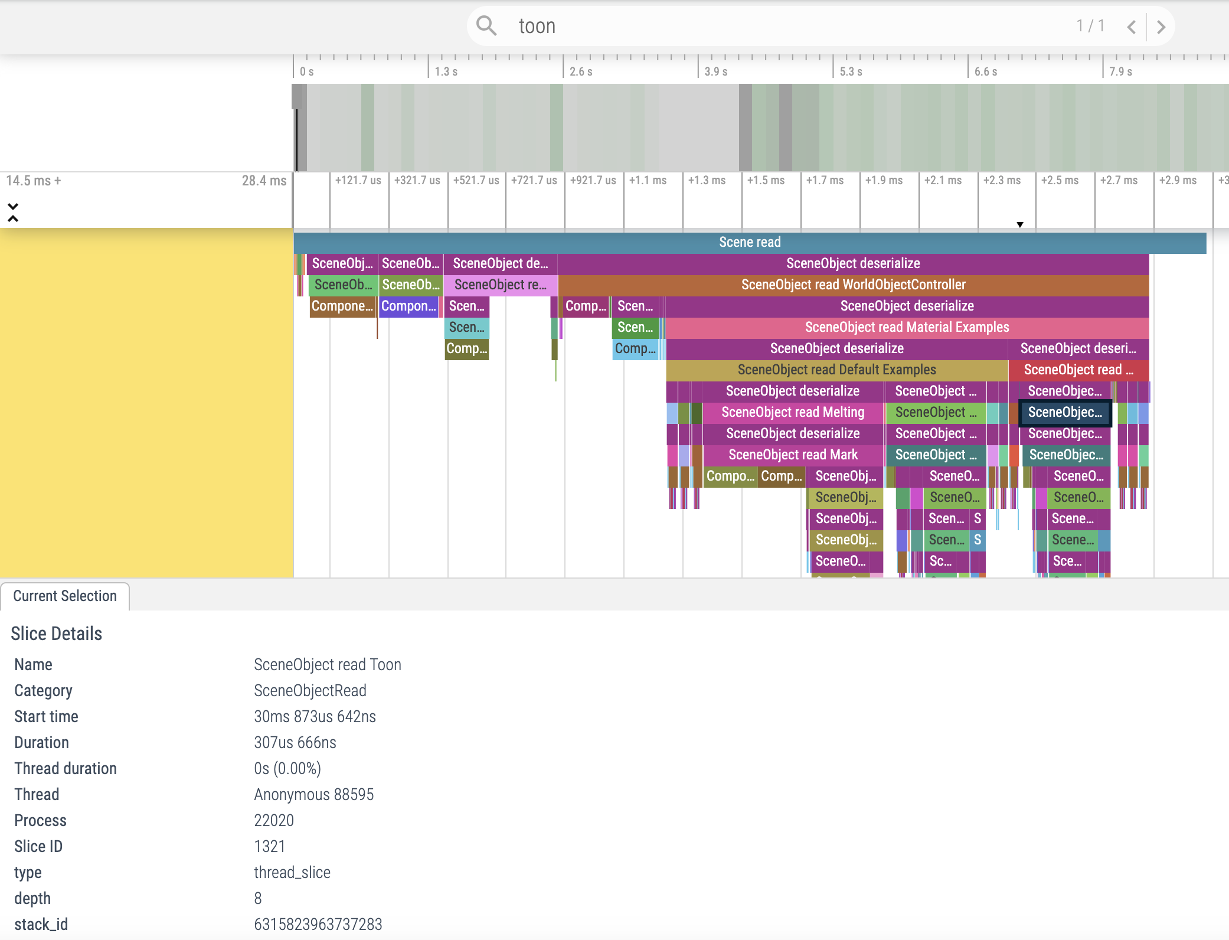Viewport: 1229px width, 940px height.
Task: Click the timeline marker triangle near +2.3 ms
Action: [1019, 224]
